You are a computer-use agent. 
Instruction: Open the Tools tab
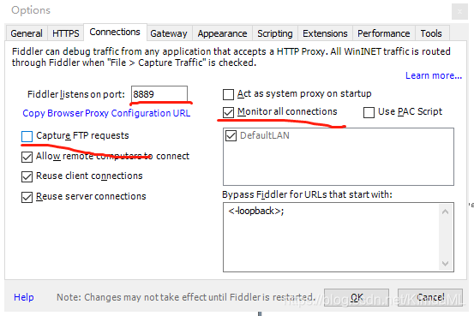coord(431,33)
